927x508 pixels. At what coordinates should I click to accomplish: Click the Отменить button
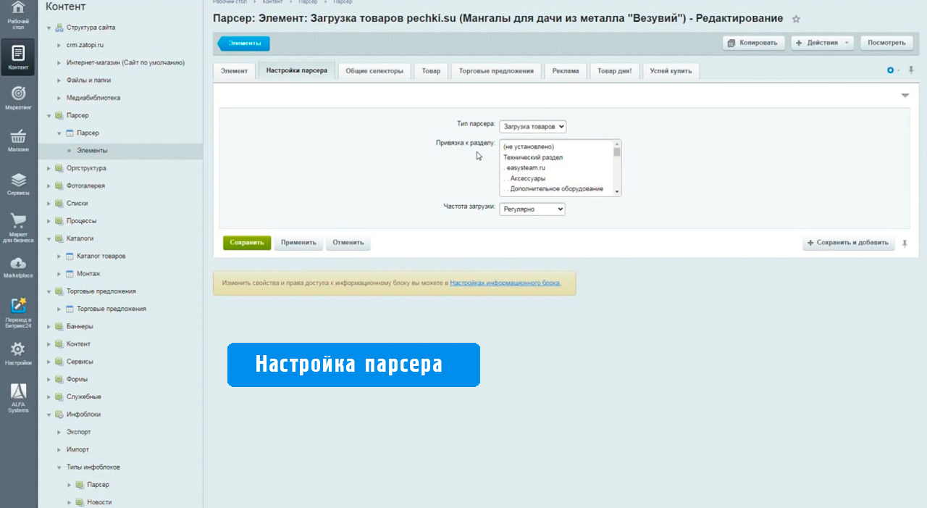point(348,243)
